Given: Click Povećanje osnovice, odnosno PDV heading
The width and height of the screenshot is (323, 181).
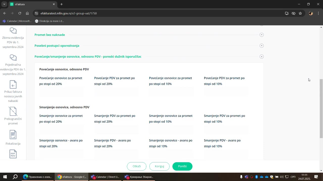Looking at the screenshot, I should click(x=64, y=69).
